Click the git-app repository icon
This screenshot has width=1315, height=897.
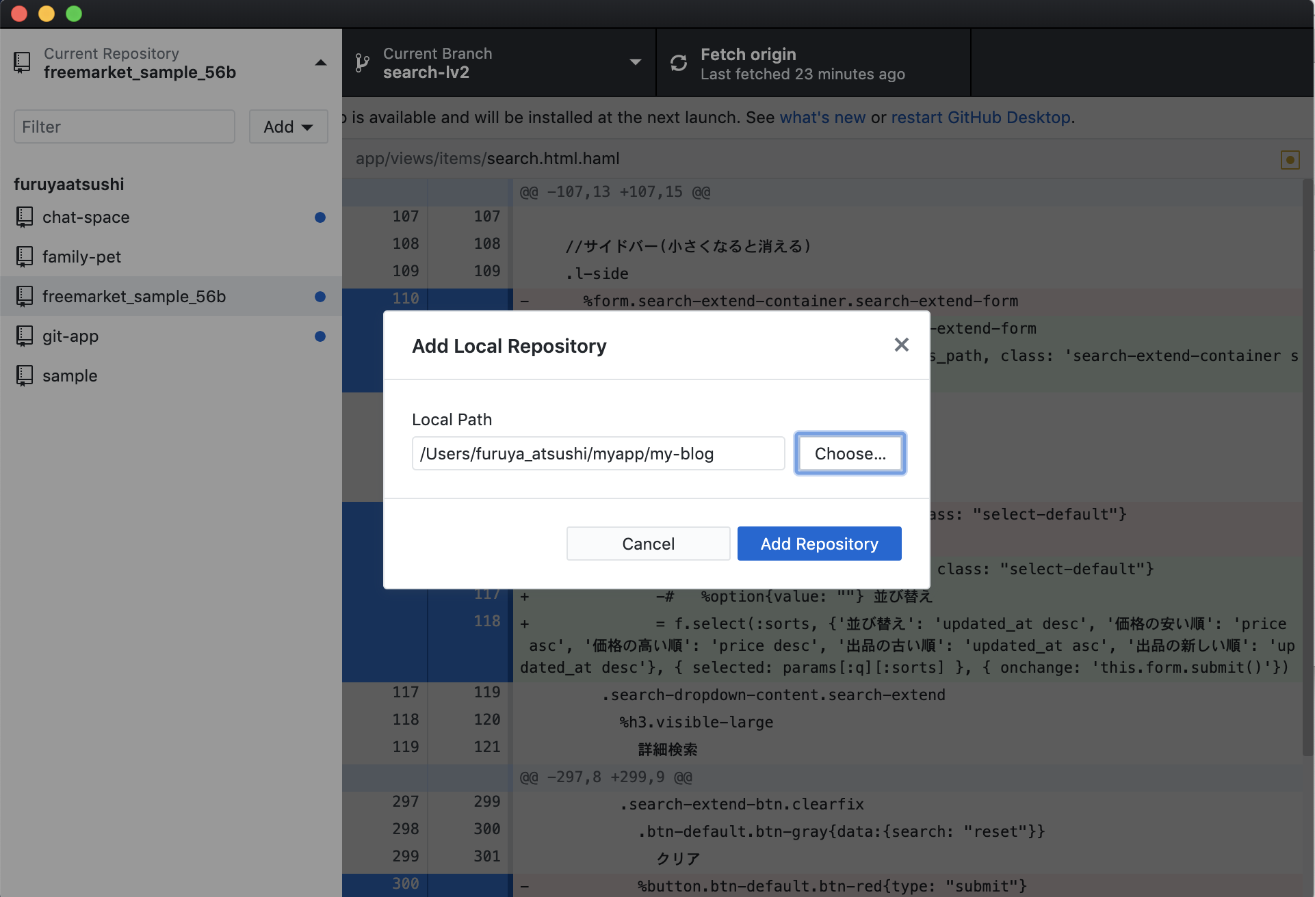tap(24, 336)
